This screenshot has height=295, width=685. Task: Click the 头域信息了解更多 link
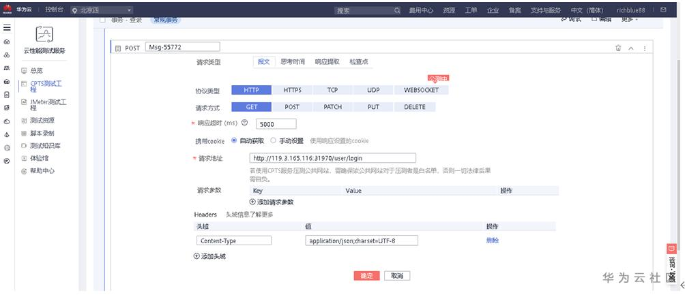[250, 215]
